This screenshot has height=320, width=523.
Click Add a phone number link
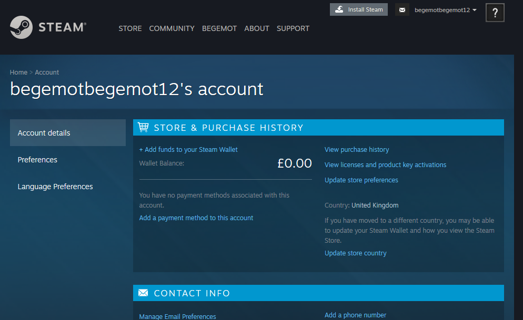pos(355,315)
